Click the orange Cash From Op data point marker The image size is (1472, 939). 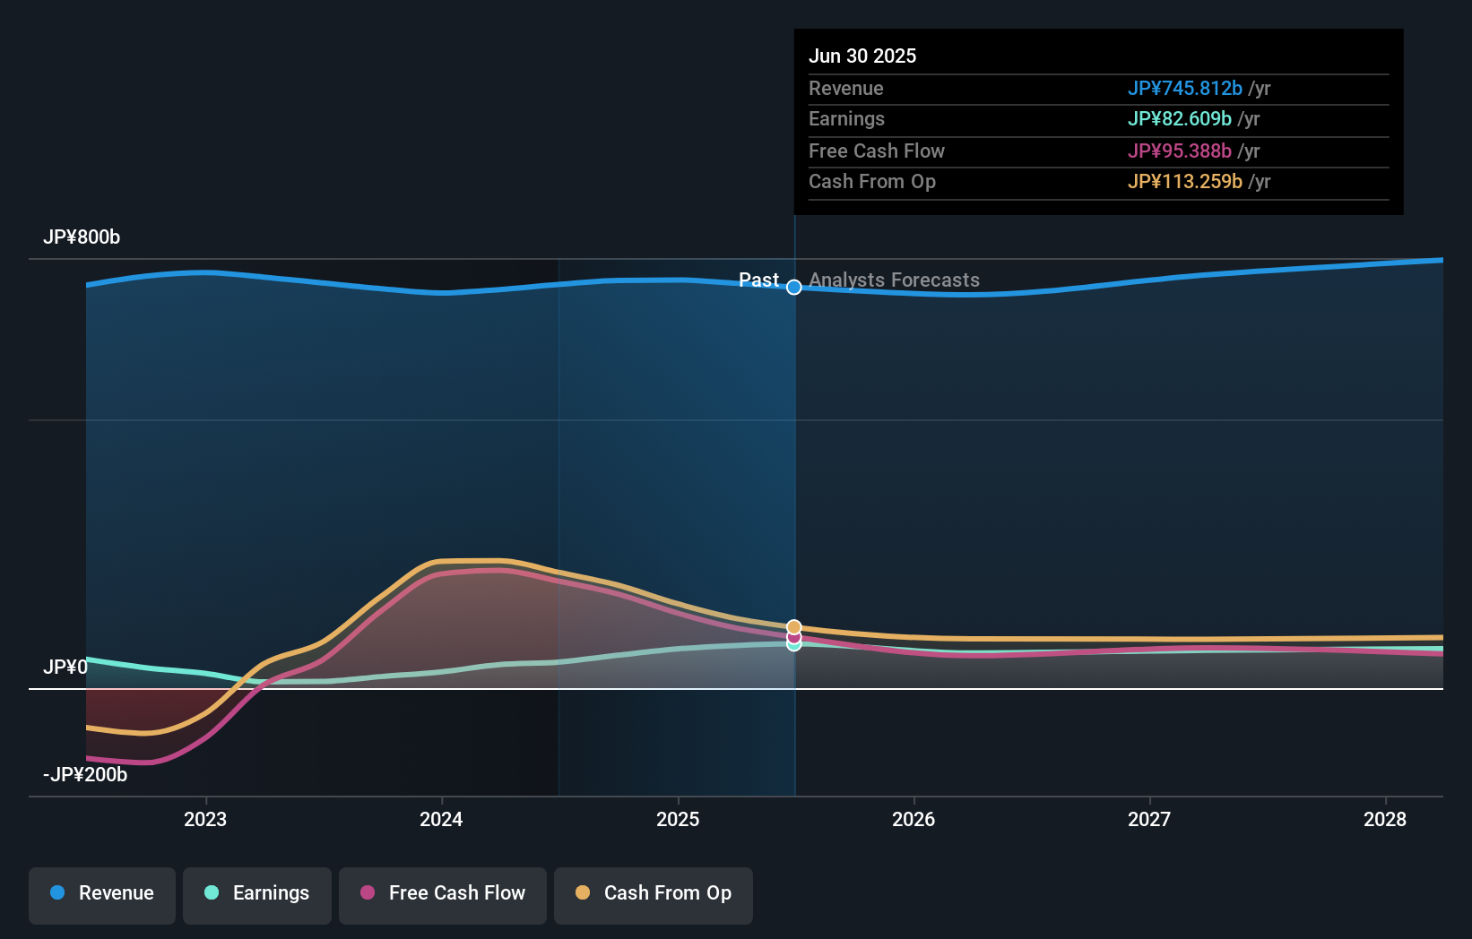click(x=793, y=625)
